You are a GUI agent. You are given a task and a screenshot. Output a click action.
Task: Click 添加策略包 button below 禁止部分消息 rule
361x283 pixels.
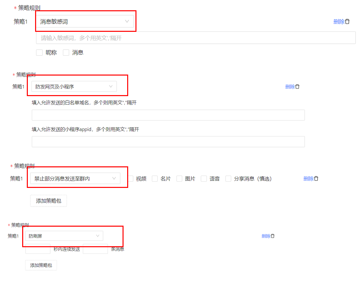tap(49, 201)
